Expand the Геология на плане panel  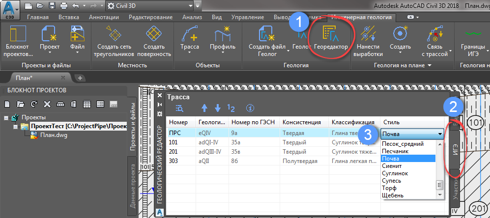click(403, 65)
